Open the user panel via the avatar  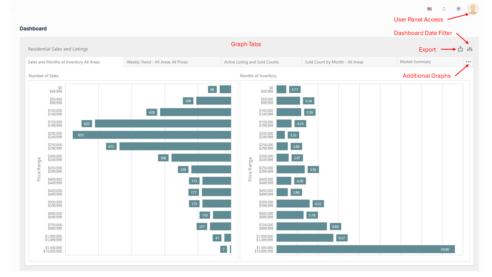pos(472,9)
